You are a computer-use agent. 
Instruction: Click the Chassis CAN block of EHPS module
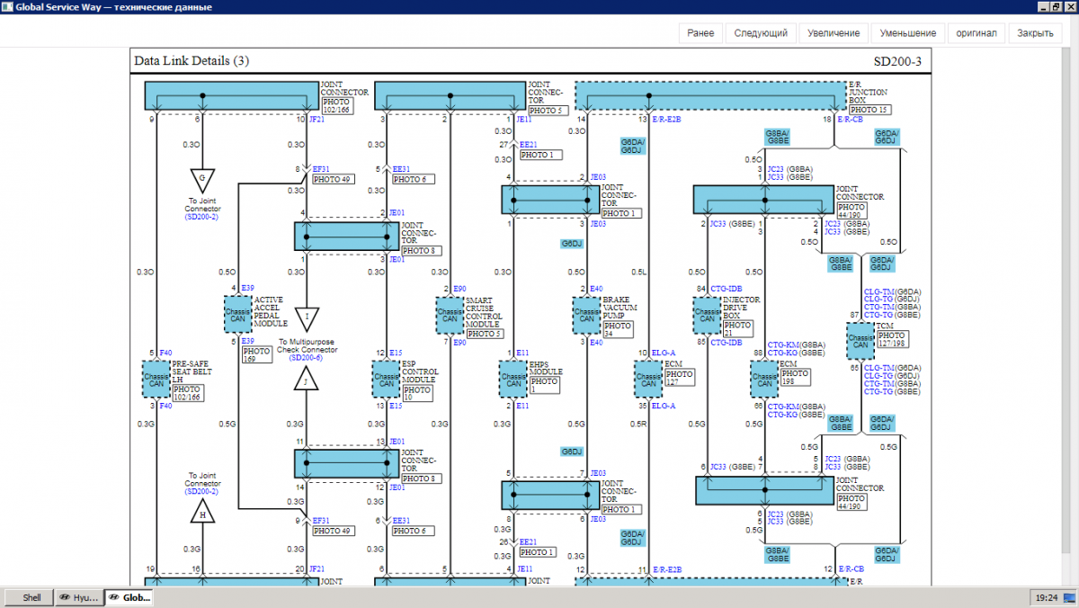coord(513,379)
